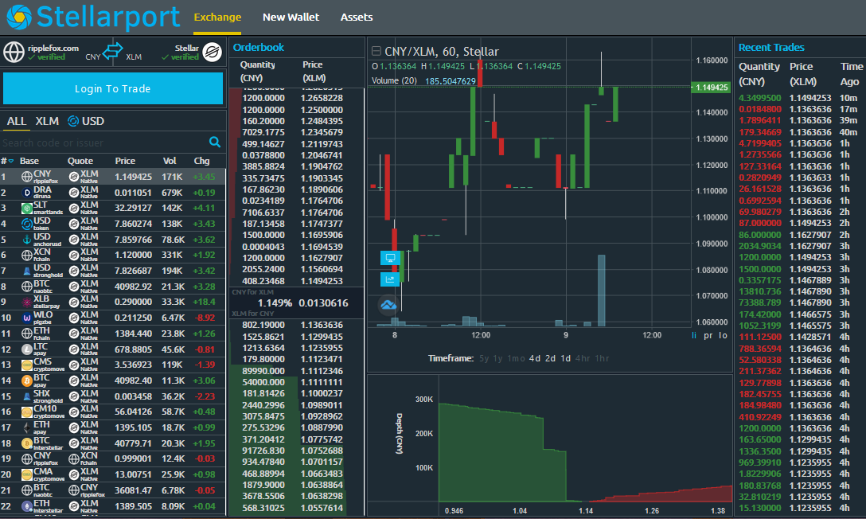Swap the CNY and XLM pair direction
The width and height of the screenshot is (866, 519).
(x=113, y=52)
